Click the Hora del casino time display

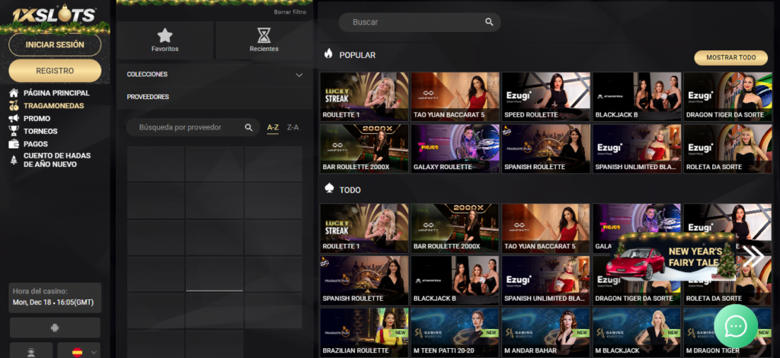55,297
